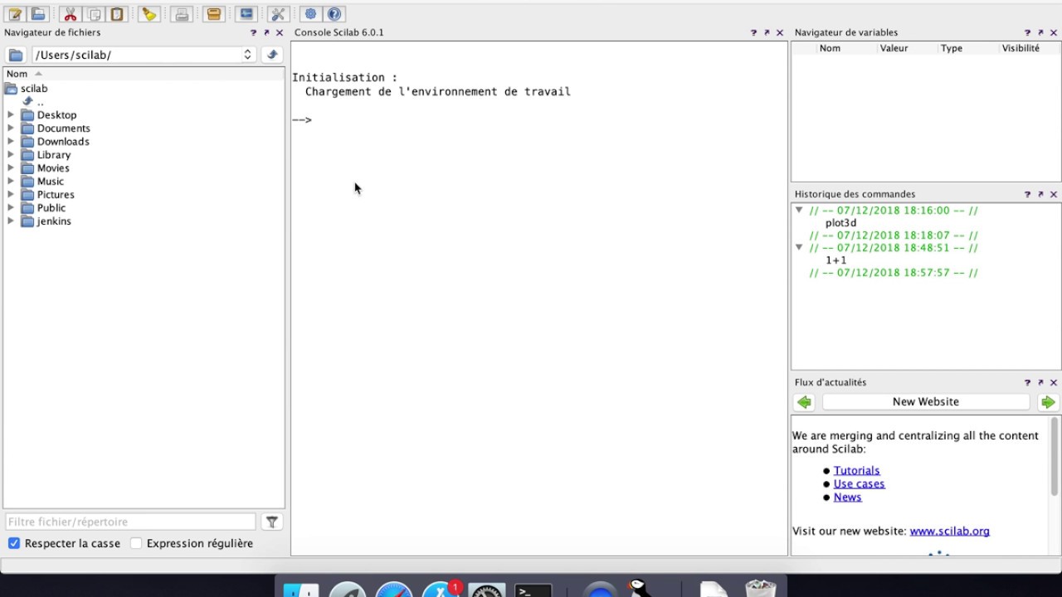Visit the www.scilab.org link
This screenshot has height=597, width=1062.
coord(949,531)
